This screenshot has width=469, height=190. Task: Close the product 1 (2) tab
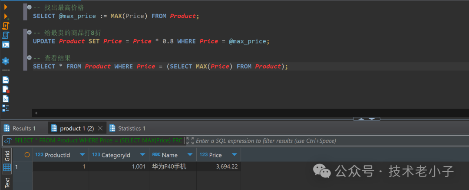[x=100, y=128]
